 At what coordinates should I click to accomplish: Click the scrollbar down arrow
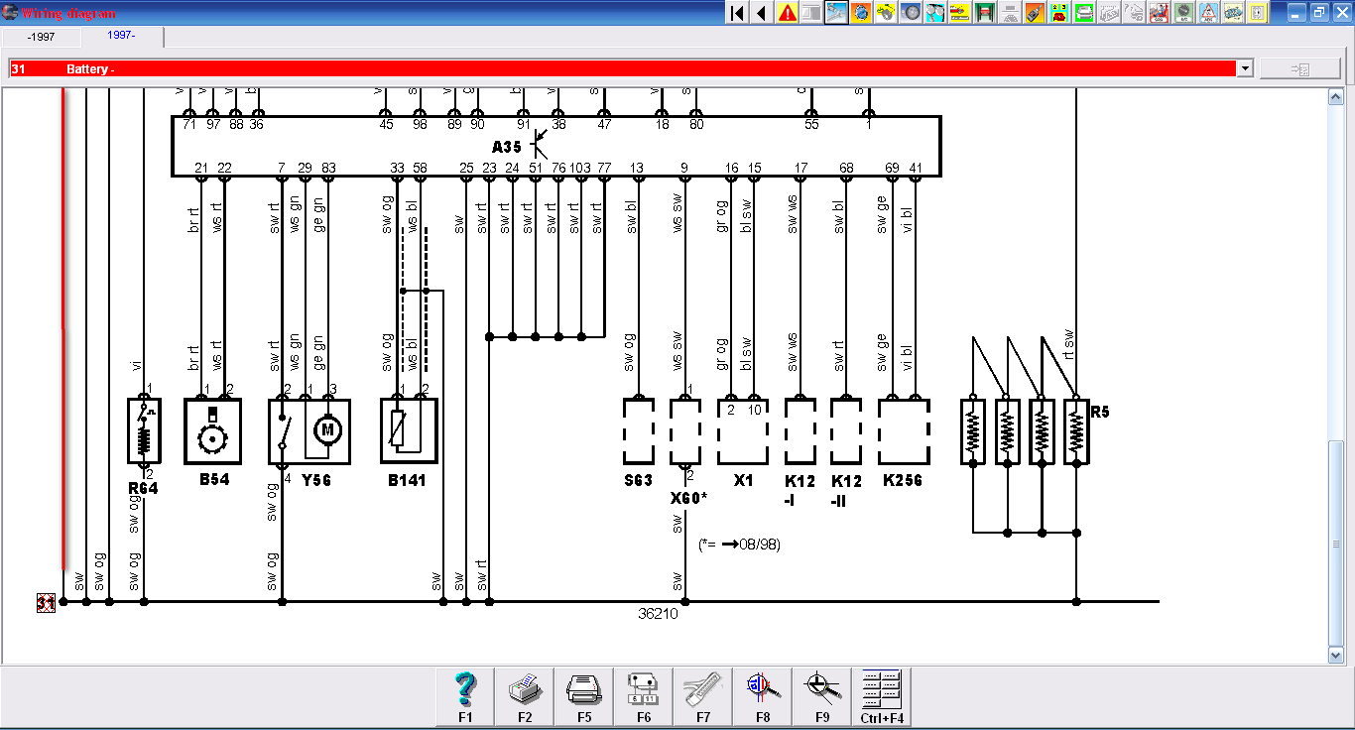(x=1337, y=655)
